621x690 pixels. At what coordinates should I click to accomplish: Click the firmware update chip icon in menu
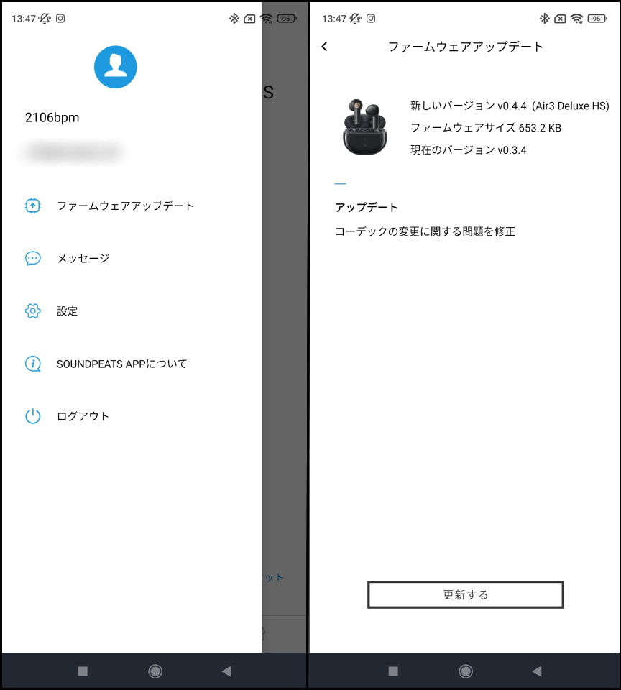tap(33, 206)
